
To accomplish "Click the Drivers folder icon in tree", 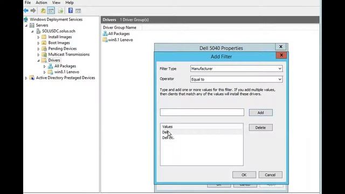I will [44, 60].
